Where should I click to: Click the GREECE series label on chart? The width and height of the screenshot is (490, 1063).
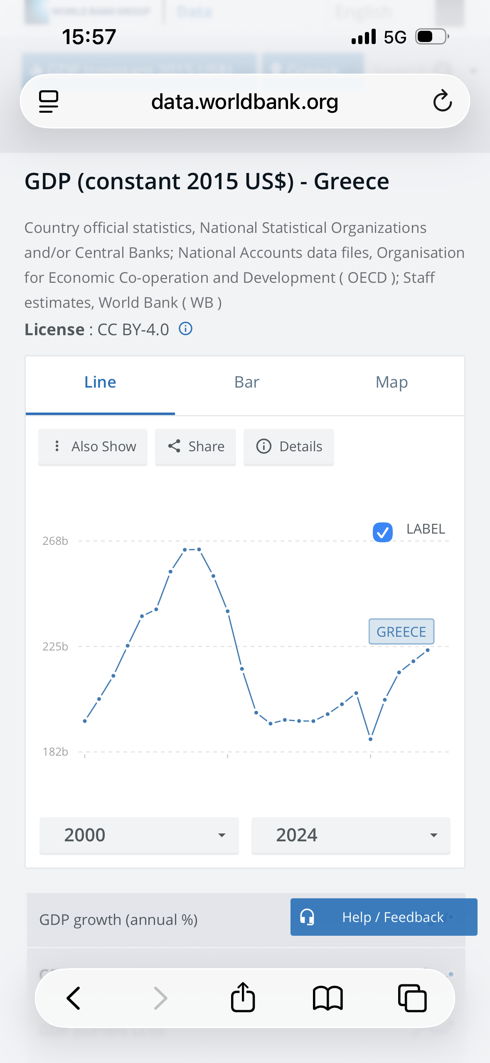tap(401, 632)
